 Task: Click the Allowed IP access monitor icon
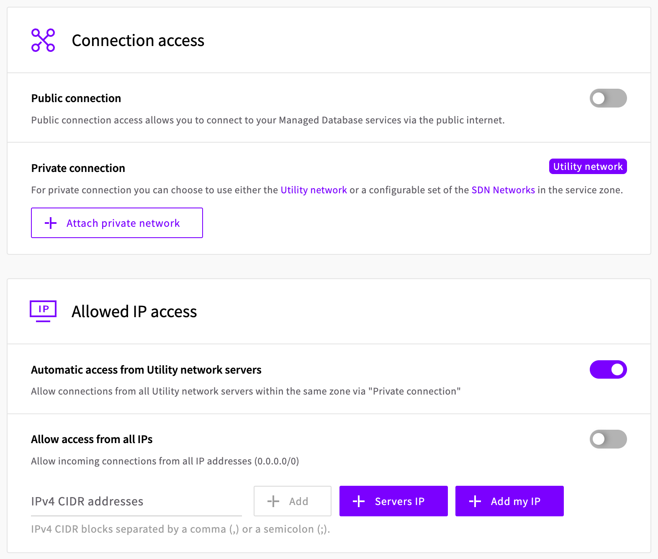pos(43,311)
